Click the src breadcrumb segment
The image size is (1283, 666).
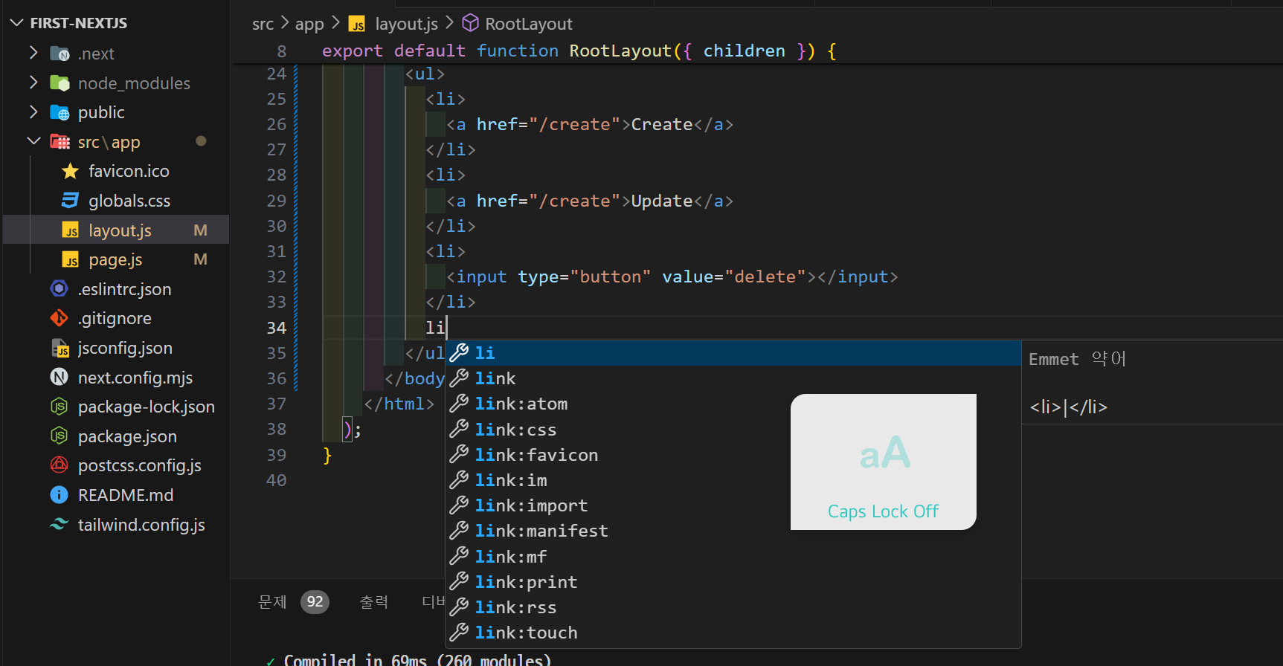pyautogui.click(x=263, y=24)
